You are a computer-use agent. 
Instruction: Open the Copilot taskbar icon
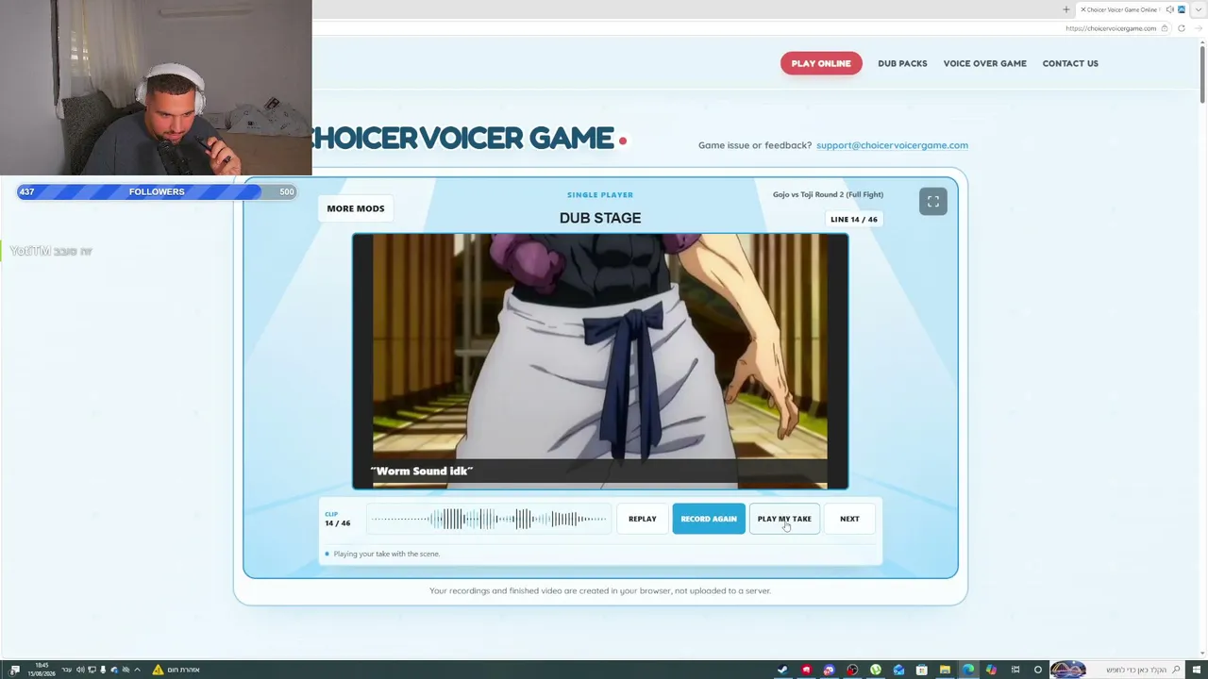click(991, 670)
